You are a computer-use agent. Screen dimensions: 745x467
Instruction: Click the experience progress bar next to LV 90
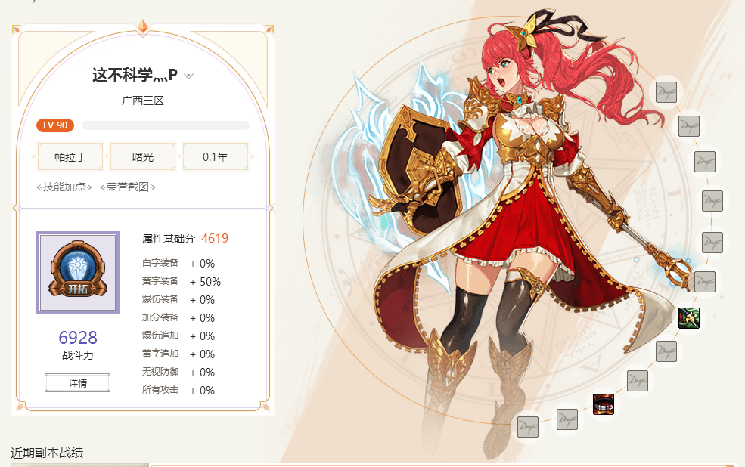(166, 125)
